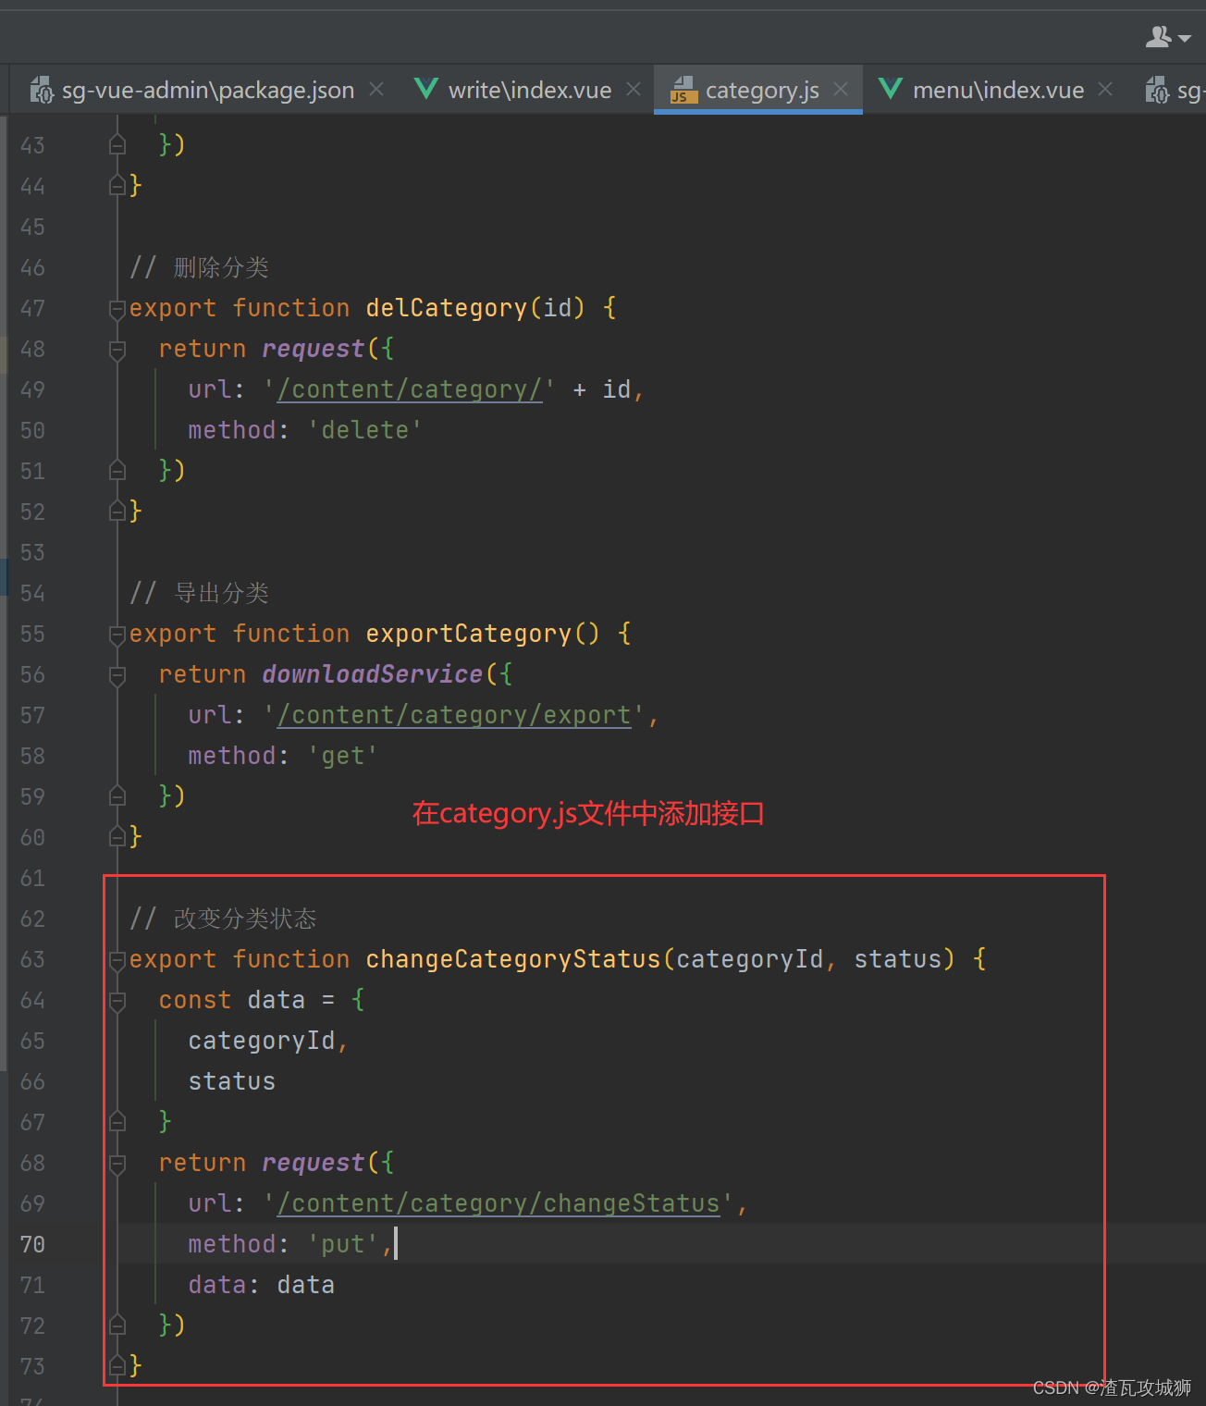Viewport: 1206px width, 1406px height.
Task: Collapse downloadService block at line 56
Action: tap(117, 675)
